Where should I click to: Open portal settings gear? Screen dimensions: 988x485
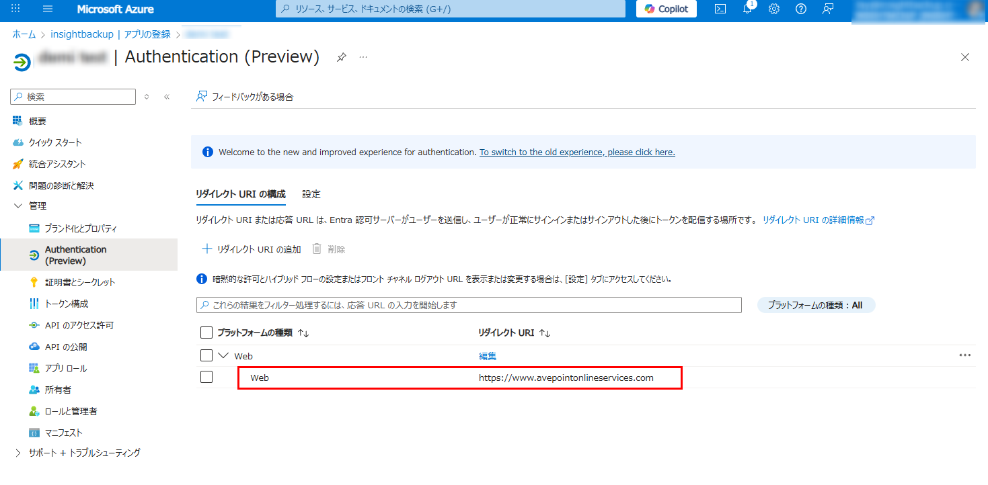click(774, 9)
